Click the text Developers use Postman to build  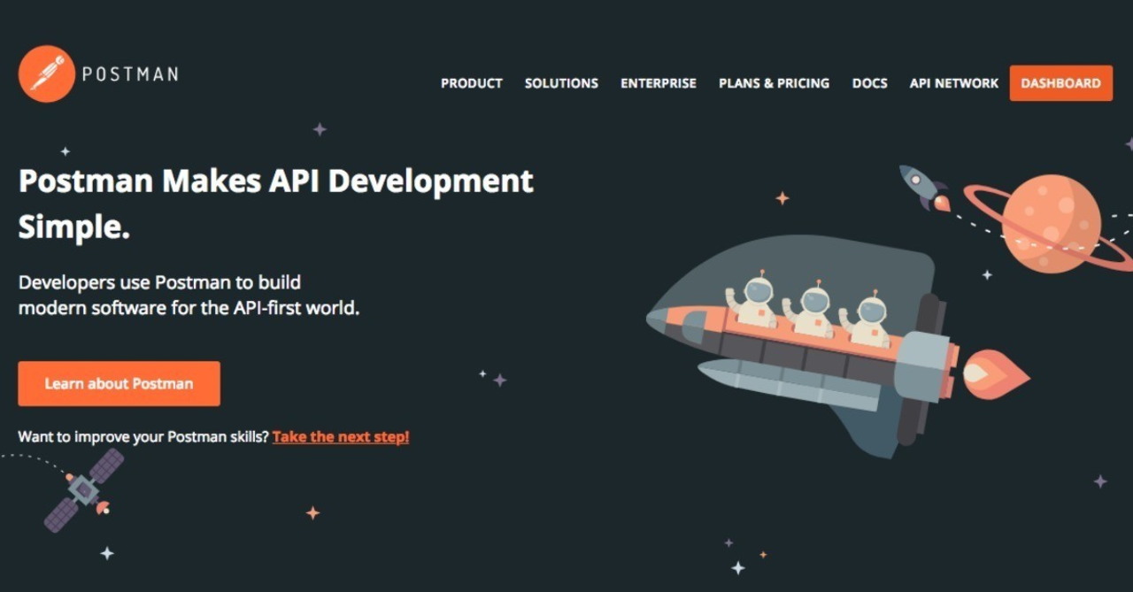point(159,283)
